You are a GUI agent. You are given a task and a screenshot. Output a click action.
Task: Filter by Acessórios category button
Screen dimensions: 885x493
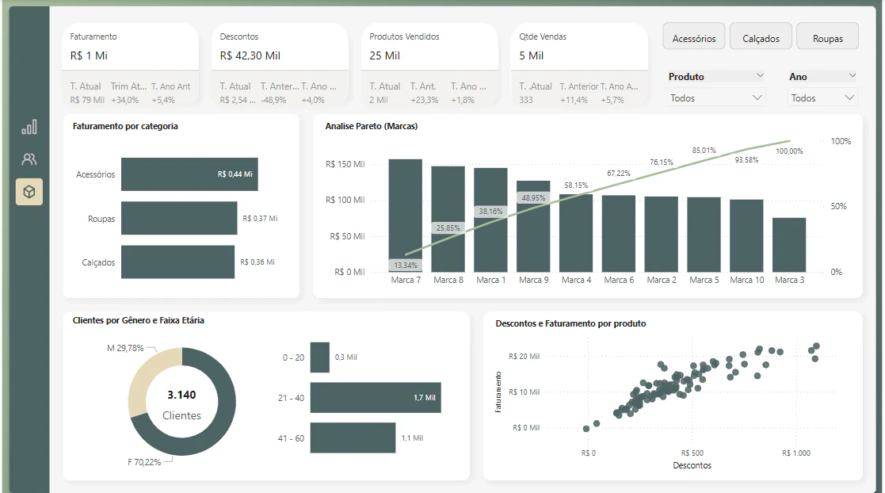click(x=694, y=38)
